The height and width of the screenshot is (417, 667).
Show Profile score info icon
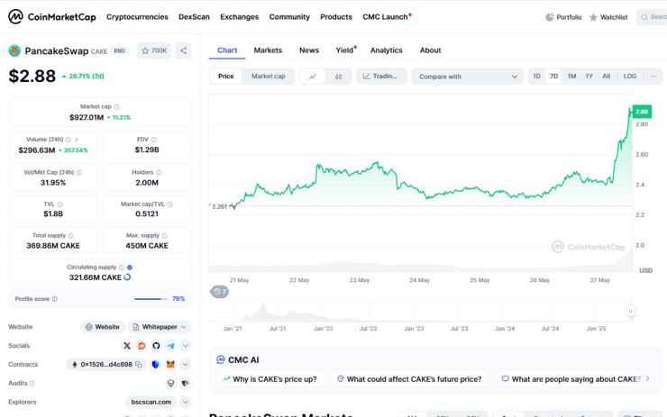54,299
